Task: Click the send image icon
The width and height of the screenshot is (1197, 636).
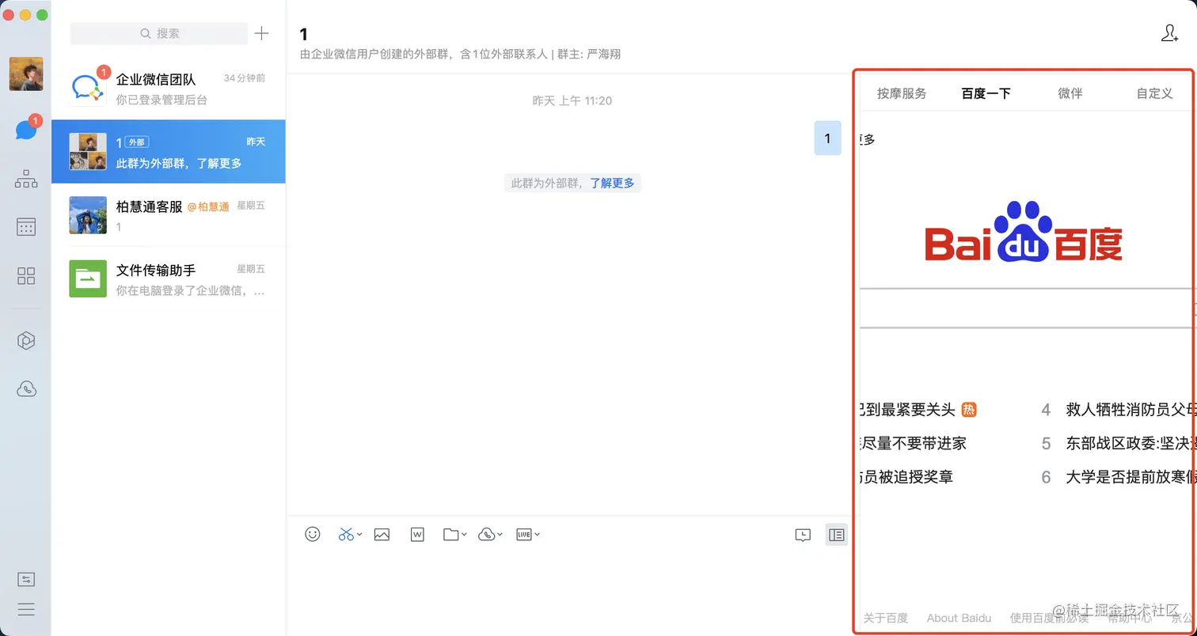Action: pyautogui.click(x=382, y=535)
